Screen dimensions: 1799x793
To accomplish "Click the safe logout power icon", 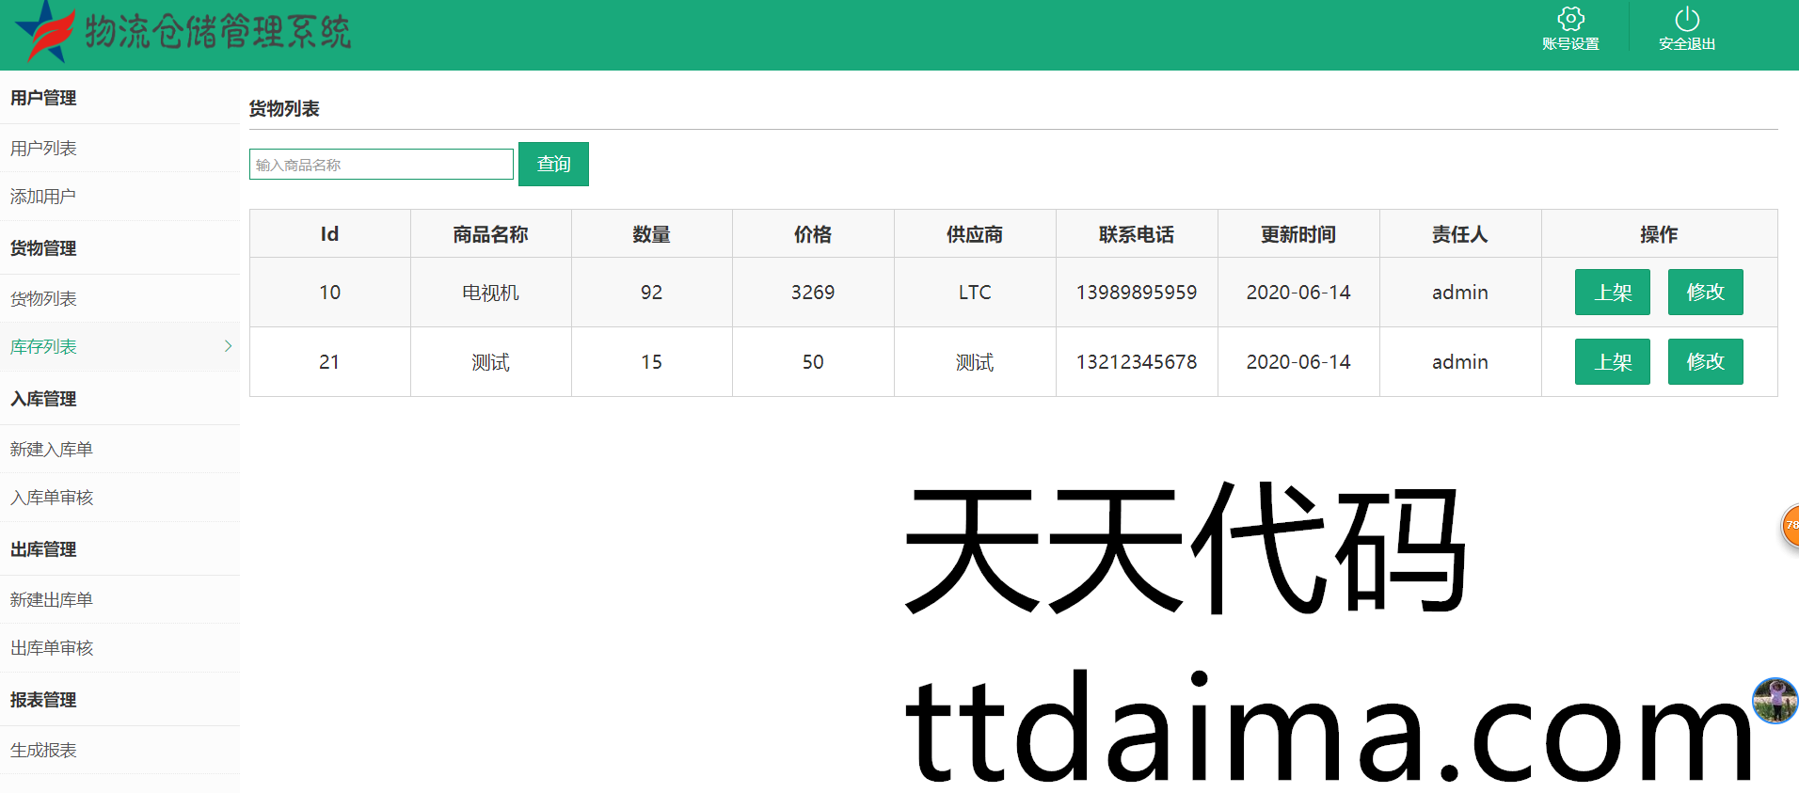I will coord(1687,19).
